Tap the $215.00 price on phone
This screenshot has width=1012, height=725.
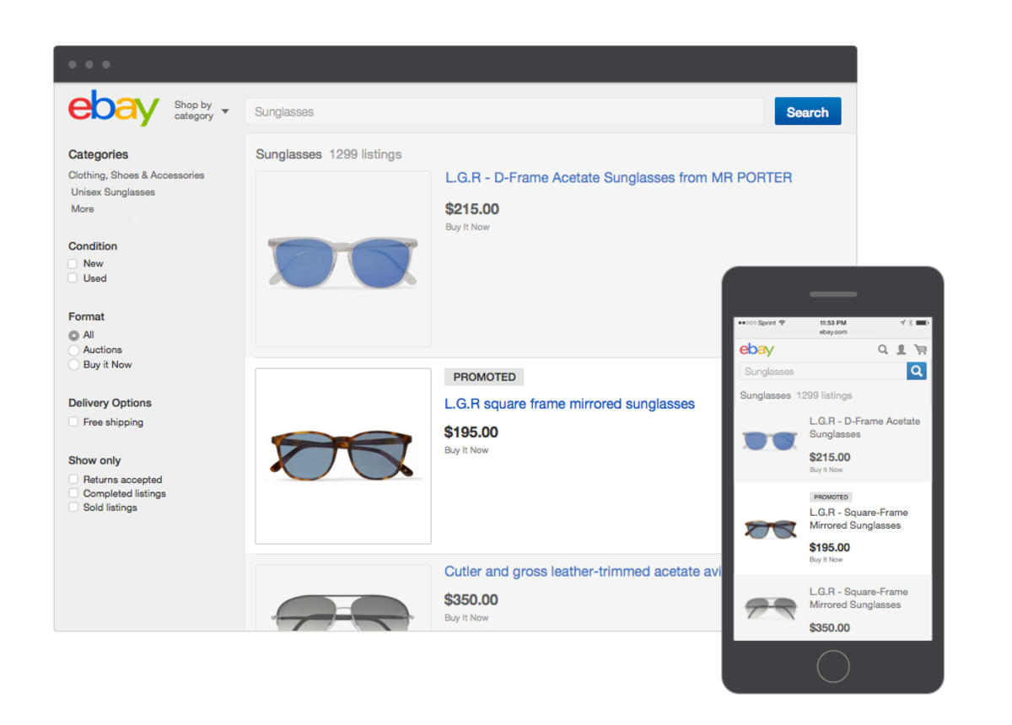[830, 457]
